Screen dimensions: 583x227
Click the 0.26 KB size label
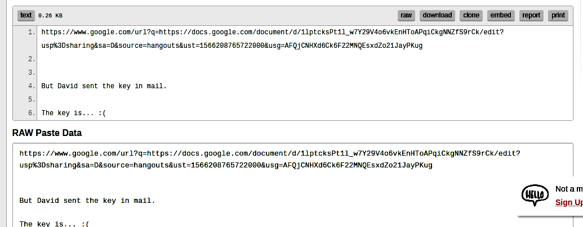[50, 16]
